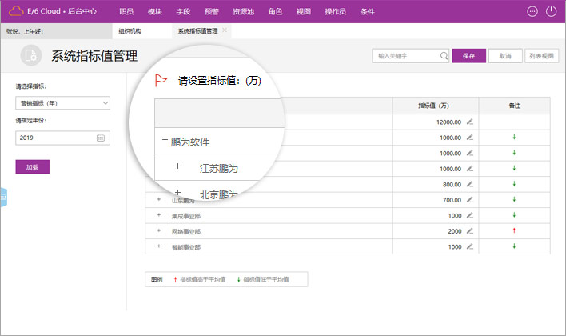566x336 pixels.
Task: Collapse the 鹏为软件 tree node
Action: pos(165,141)
